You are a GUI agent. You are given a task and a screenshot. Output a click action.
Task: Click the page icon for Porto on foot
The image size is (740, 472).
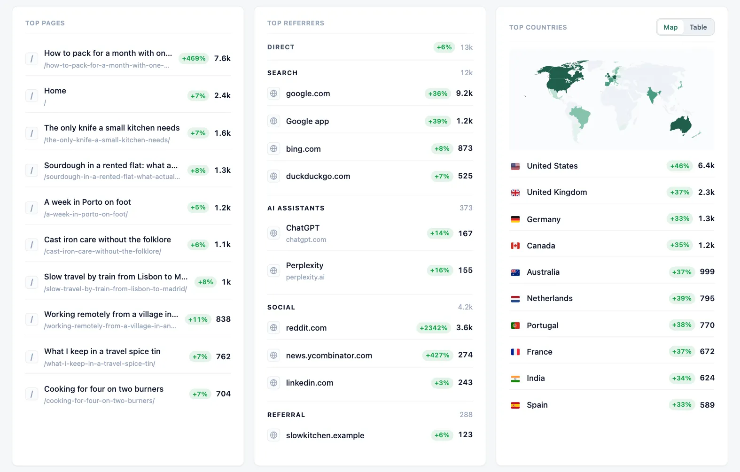point(31,208)
